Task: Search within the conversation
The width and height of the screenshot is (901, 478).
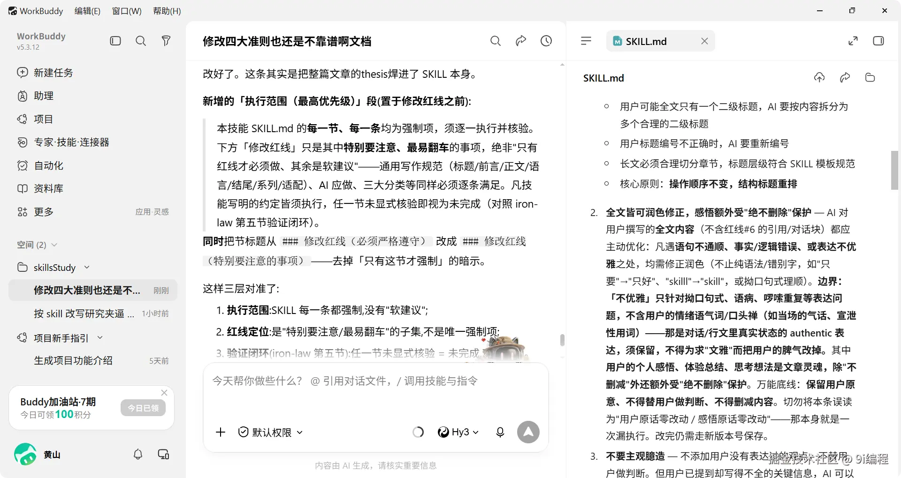Action: (496, 41)
